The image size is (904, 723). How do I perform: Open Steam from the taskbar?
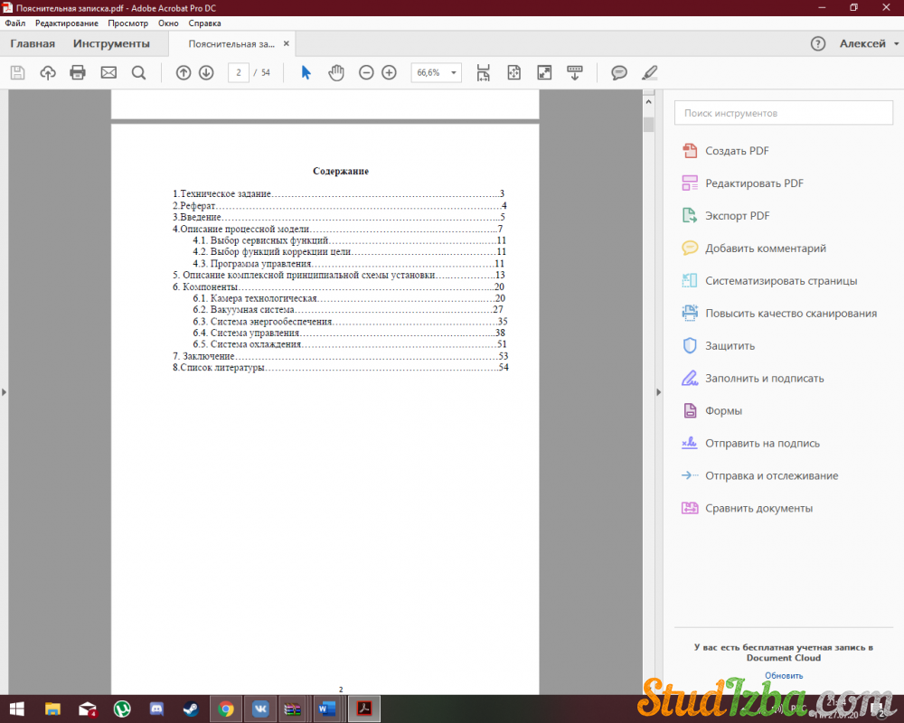click(192, 709)
